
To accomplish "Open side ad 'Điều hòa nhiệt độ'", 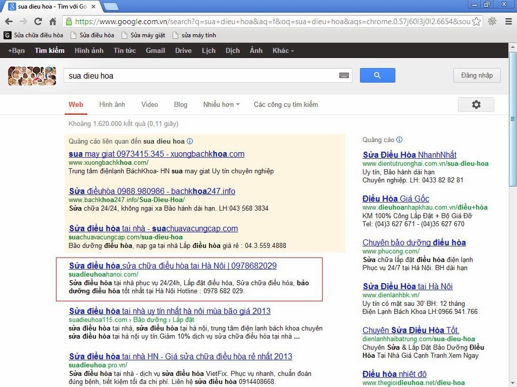I will pos(394,374).
